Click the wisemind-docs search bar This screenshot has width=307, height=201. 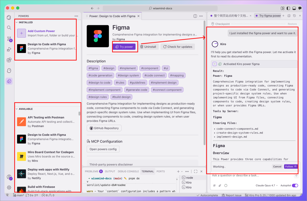[160, 8]
